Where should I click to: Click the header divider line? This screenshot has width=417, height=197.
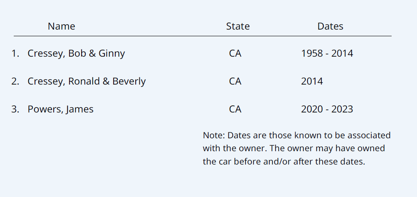(202, 36)
